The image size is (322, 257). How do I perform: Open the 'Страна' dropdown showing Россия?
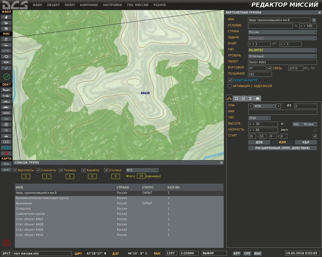282,32
